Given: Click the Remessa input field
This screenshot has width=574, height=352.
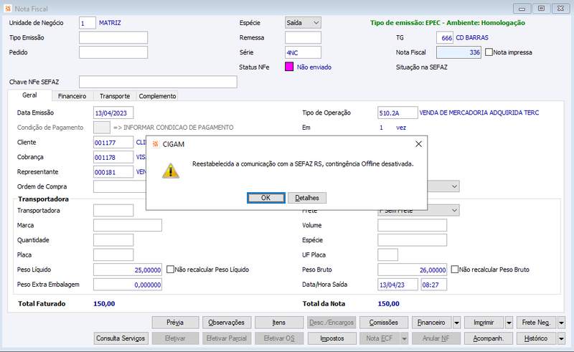Looking at the screenshot, I should coord(303,38).
